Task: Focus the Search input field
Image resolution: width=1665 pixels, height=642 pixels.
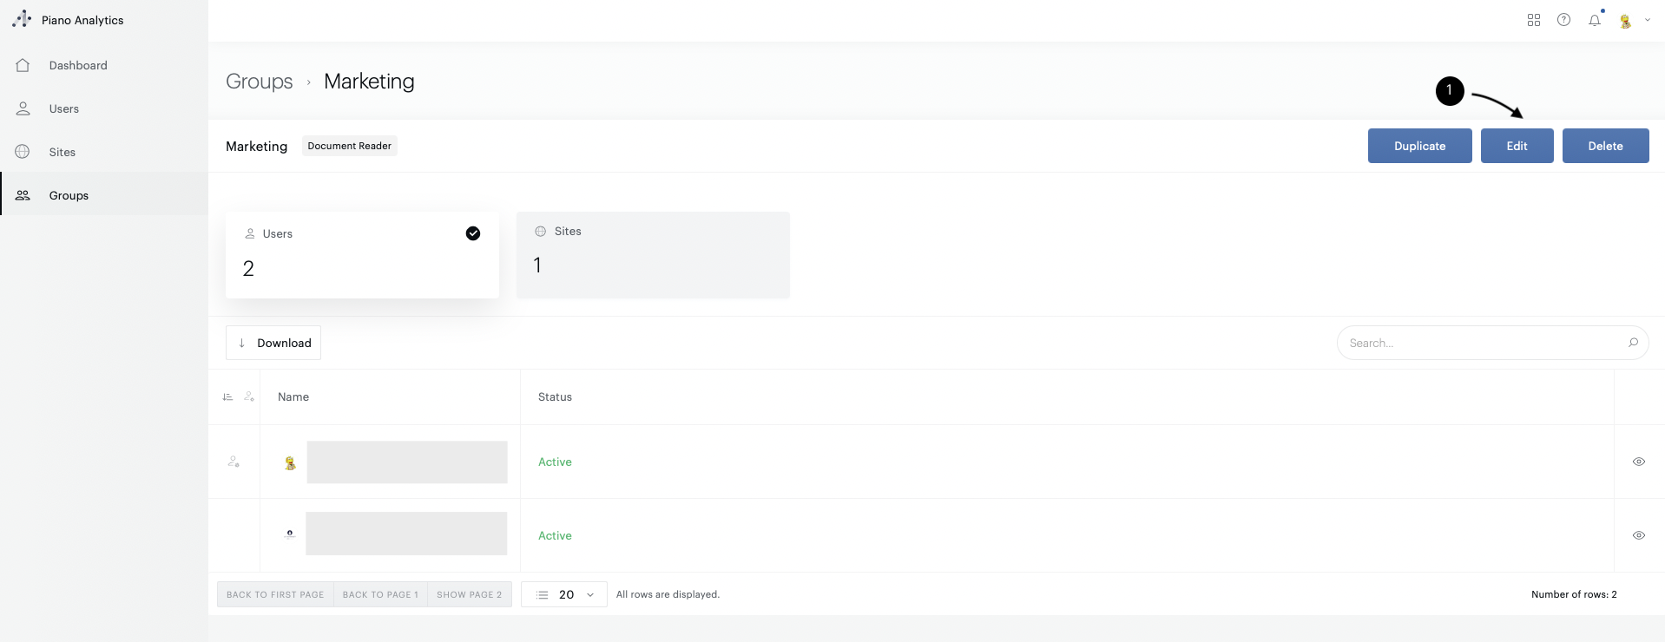Action: pyautogui.click(x=1481, y=343)
